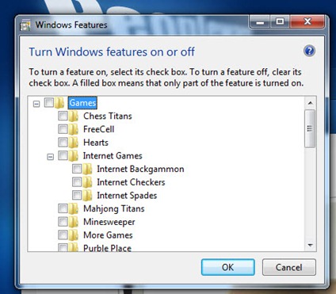Click the Internet Checkers folder icon
This screenshot has height=294, width=336.
(87, 182)
